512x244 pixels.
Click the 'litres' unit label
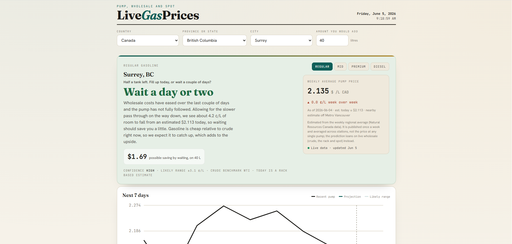pyautogui.click(x=354, y=40)
